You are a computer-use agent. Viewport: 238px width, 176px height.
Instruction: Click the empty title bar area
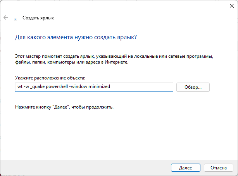pos(116,6)
